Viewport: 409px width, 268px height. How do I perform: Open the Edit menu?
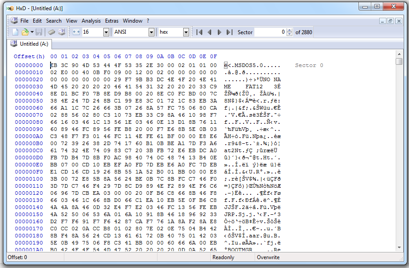coord(37,21)
